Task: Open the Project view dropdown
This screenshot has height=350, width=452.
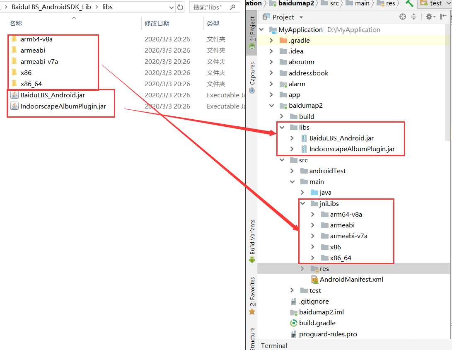Action: [x=301, y=17]
